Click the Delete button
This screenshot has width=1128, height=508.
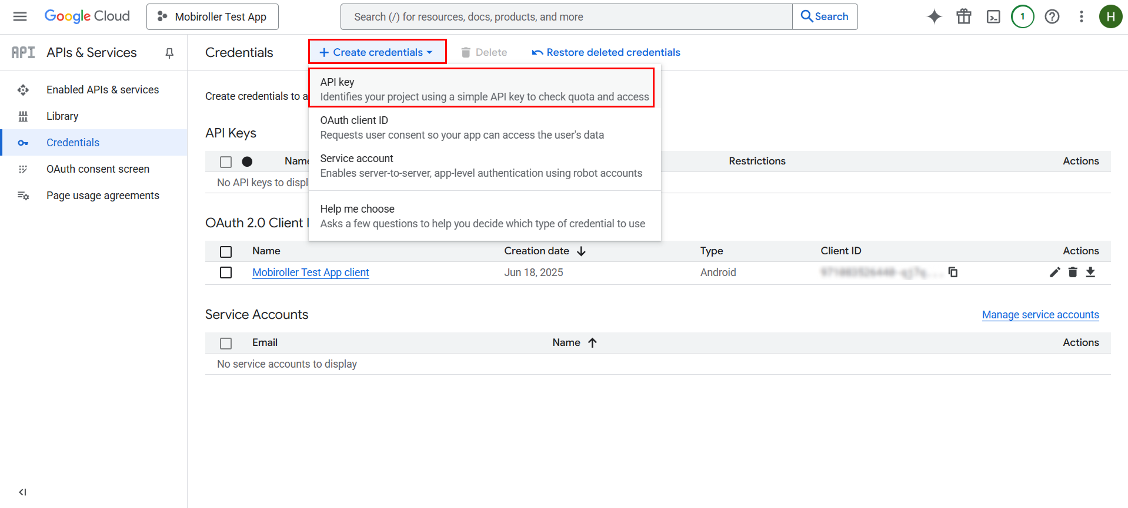coord(484,52)
